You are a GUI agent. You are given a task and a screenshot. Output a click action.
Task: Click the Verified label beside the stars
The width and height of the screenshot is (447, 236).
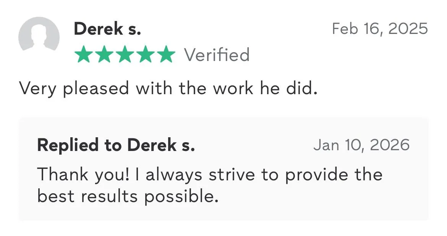217,55
